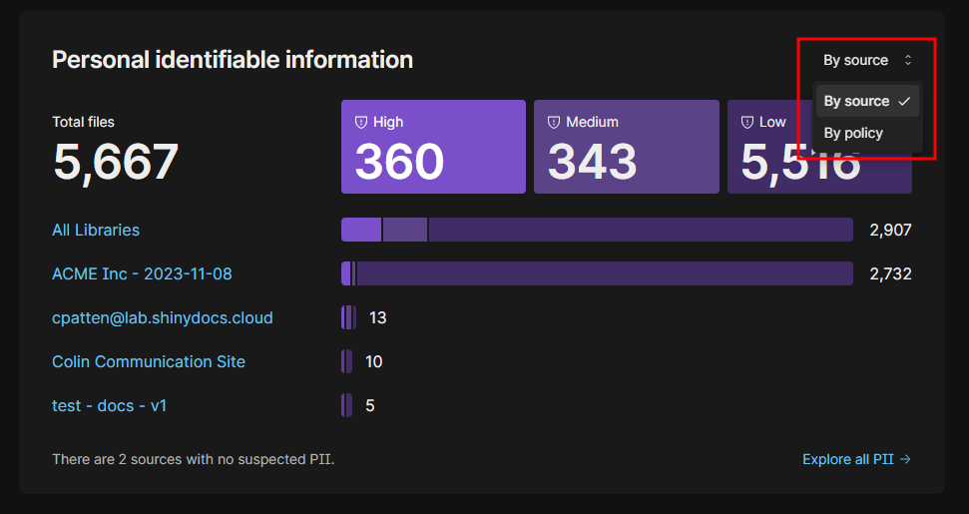Click the ACME Inc progress bar
The width and height of the screenshot is (969, 514).
tap(599, 273)
